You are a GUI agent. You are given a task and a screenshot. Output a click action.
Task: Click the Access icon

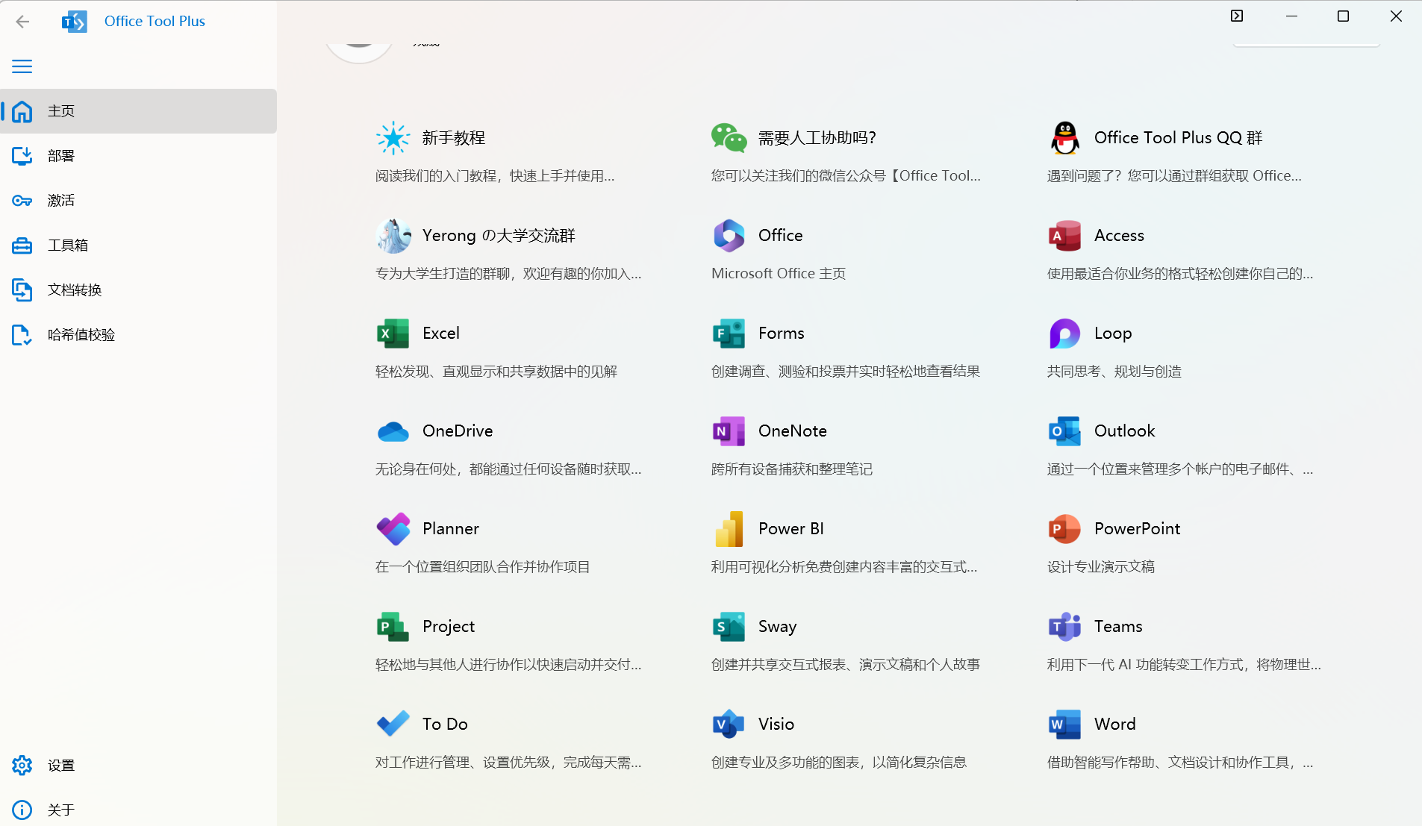coord(1065,236)
